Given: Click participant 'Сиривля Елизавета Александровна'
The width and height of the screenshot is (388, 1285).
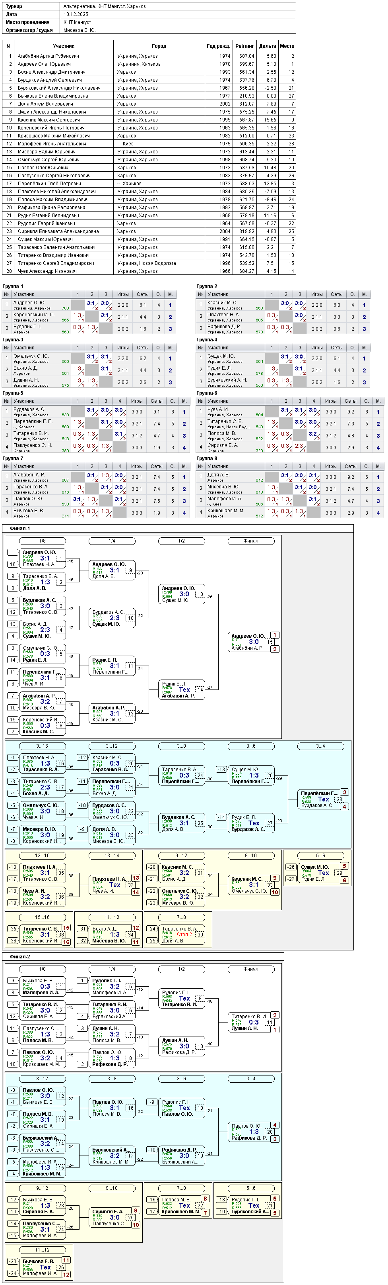Looking at the screenshot, I should point(58,232).
